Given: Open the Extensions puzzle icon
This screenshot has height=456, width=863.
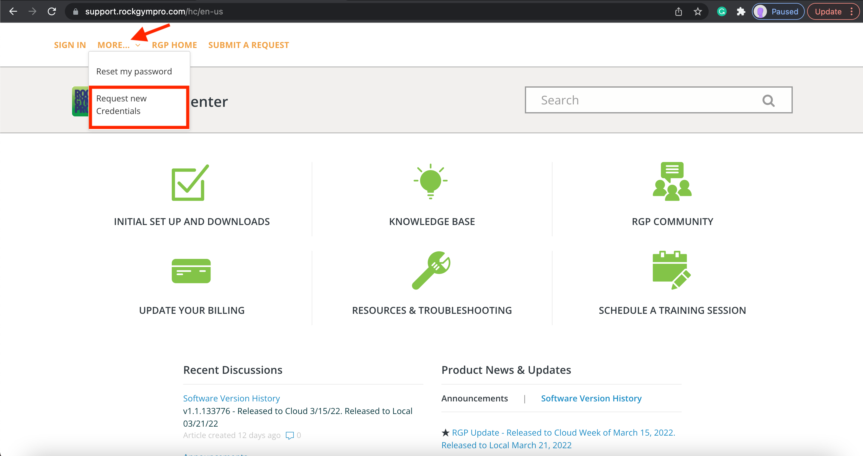Looking at the screenshot, I should pyautogui.click(x=741, y=12).
